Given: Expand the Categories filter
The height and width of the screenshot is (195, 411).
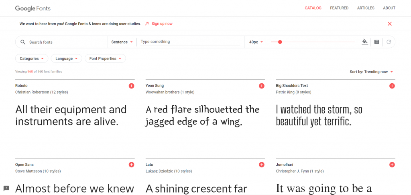Looking at the screenshot, I should point(32,58).
